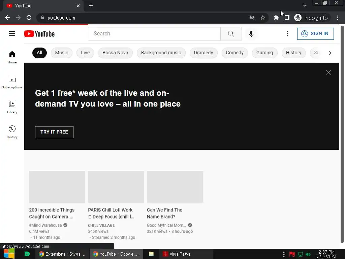345x259 pixels.
Task: Open 'PARIS Chill Lofi Work' video title
Action: [x=111, y=213]
